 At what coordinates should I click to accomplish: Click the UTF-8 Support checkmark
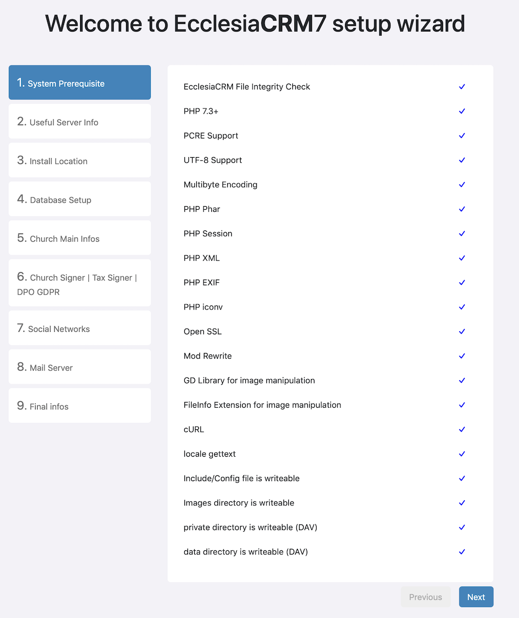[x=462, y=160]
